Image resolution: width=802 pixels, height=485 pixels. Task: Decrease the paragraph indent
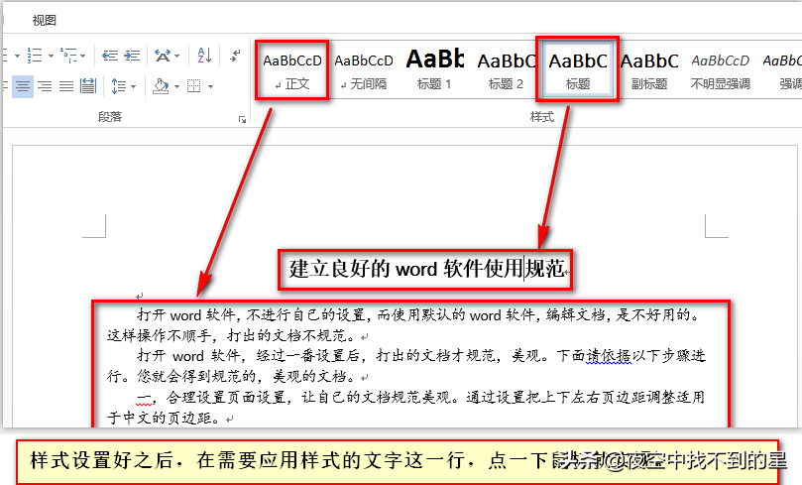pyautogui.click(x=109, y=55)
